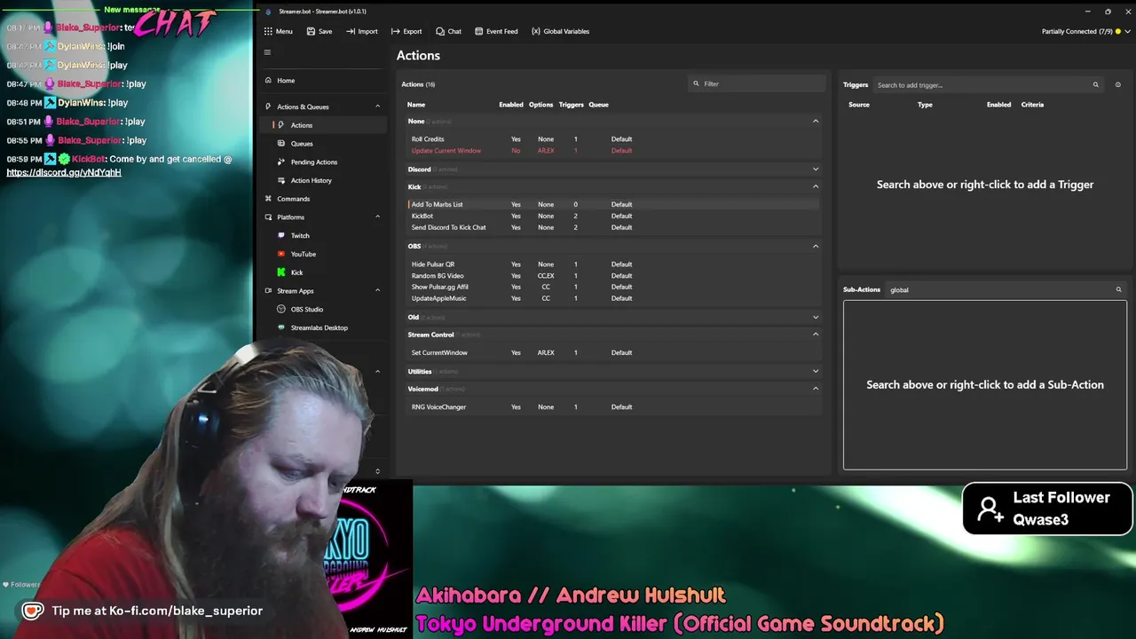Collapse the Stream Apps sidebar section
1136x639 pixels.
coord(377,291)
